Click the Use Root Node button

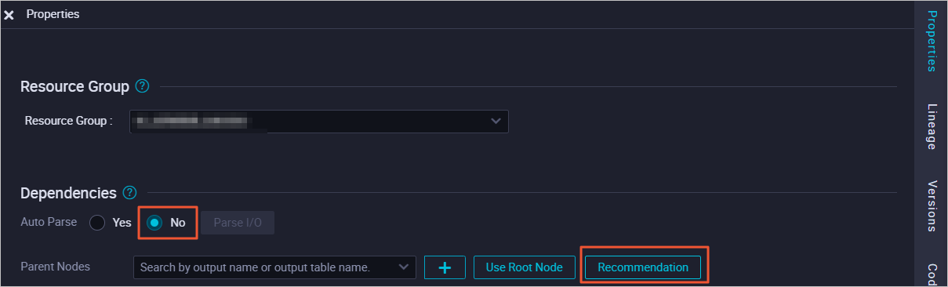click(x=525, y=267)
